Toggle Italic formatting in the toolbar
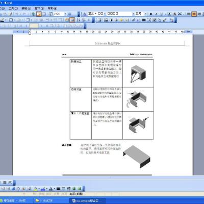The width and height of the screenshot is (204, 204). click(x=156, y=14)
